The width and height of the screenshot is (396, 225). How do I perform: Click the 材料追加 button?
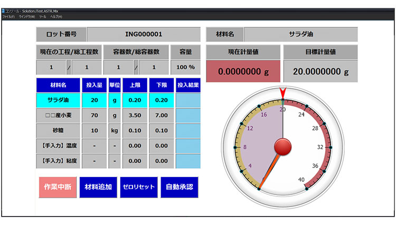click(x=98, y=187)
